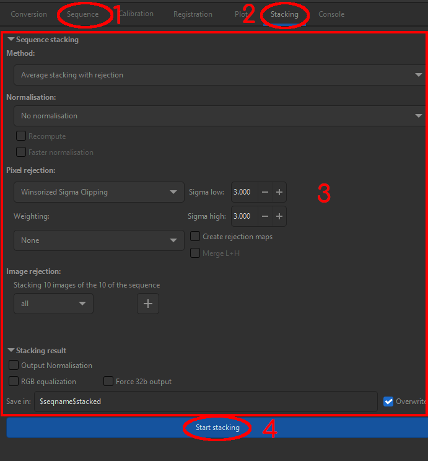This screenshot has height=461, width=428.
Task: Click the Save in filename field
Action: click(206, 402)
